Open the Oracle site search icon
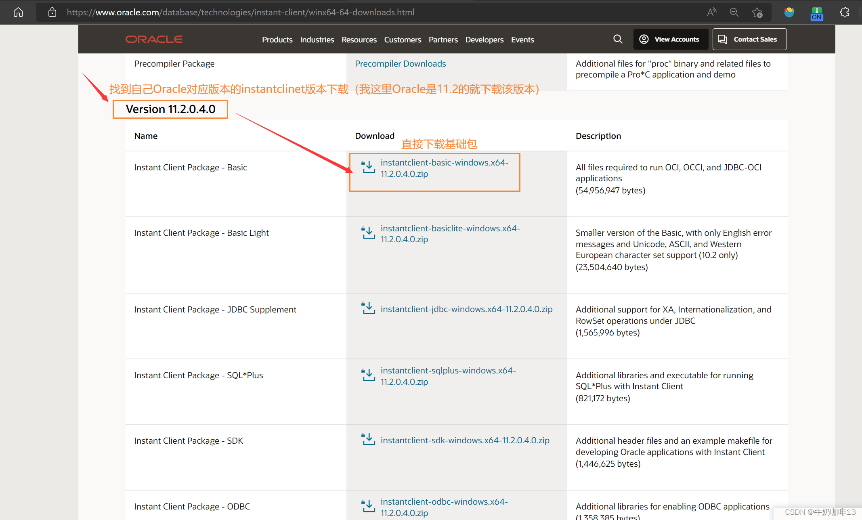 click(618, 39)
